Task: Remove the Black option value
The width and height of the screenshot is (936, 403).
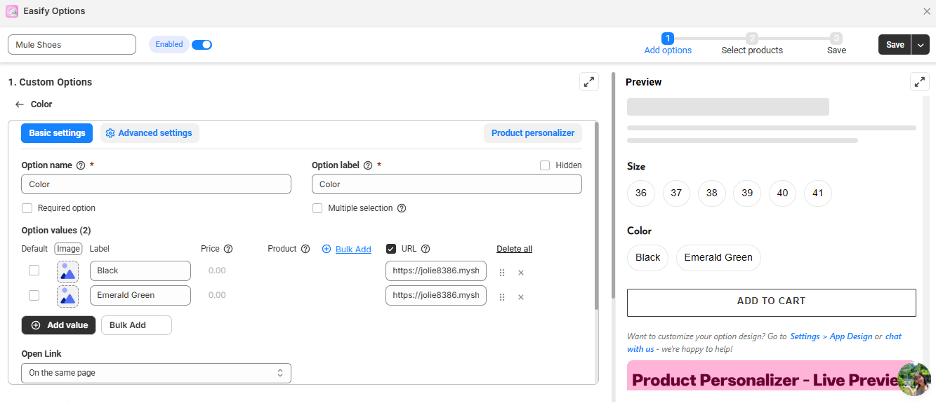Action: pyautogui.click(x=521, y=273)
